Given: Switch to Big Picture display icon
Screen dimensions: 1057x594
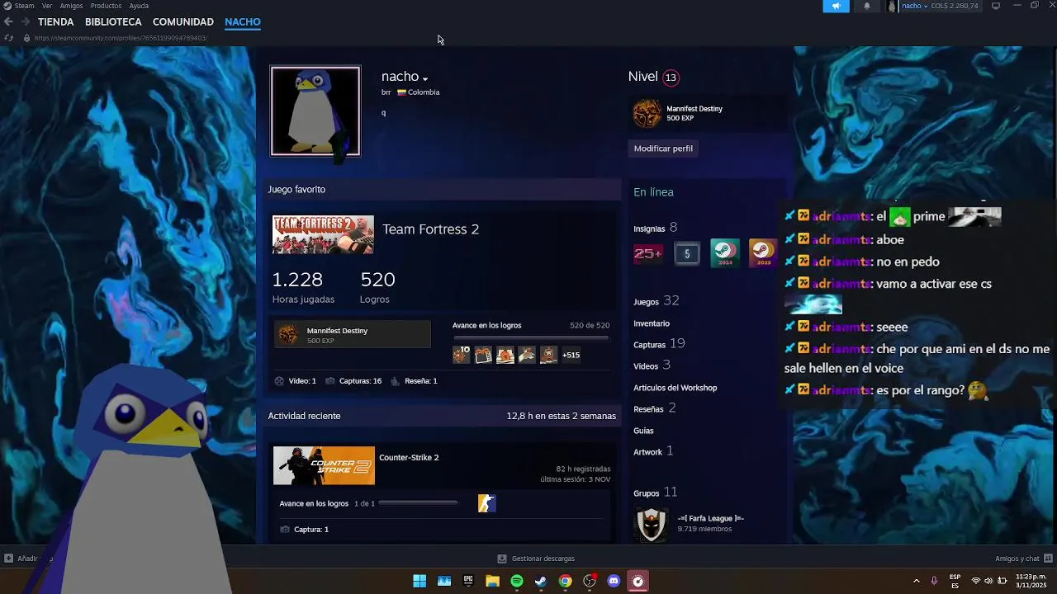Looking at the screenshot, I should point(996,6).
